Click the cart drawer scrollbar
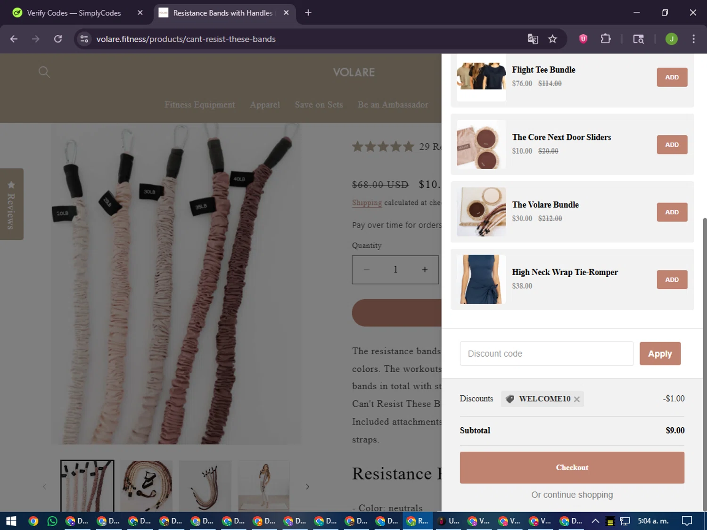 point(705,364)
